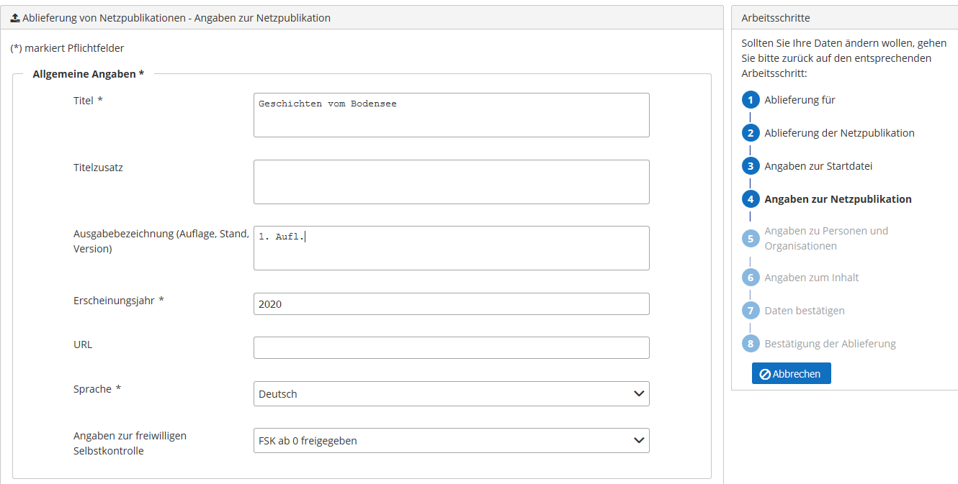Screen dimensions: 958x484
Task: Click the upload icon in panel header
Action: pyautogui.click(x=15, y=18)
